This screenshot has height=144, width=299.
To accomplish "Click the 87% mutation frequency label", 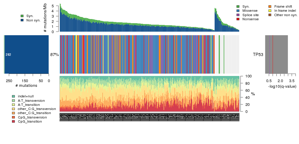I will click(55, 55).
